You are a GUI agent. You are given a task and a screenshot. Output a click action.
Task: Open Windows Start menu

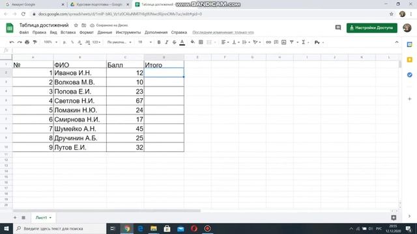(6, 228)
